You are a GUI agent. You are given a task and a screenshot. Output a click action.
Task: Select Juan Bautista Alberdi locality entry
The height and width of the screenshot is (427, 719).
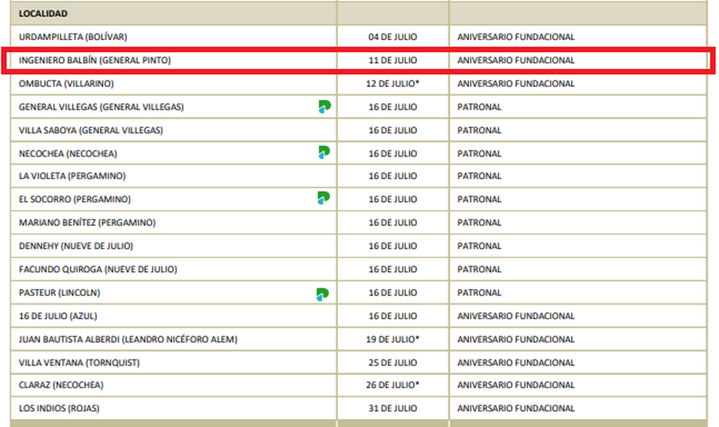coord(128,339)
